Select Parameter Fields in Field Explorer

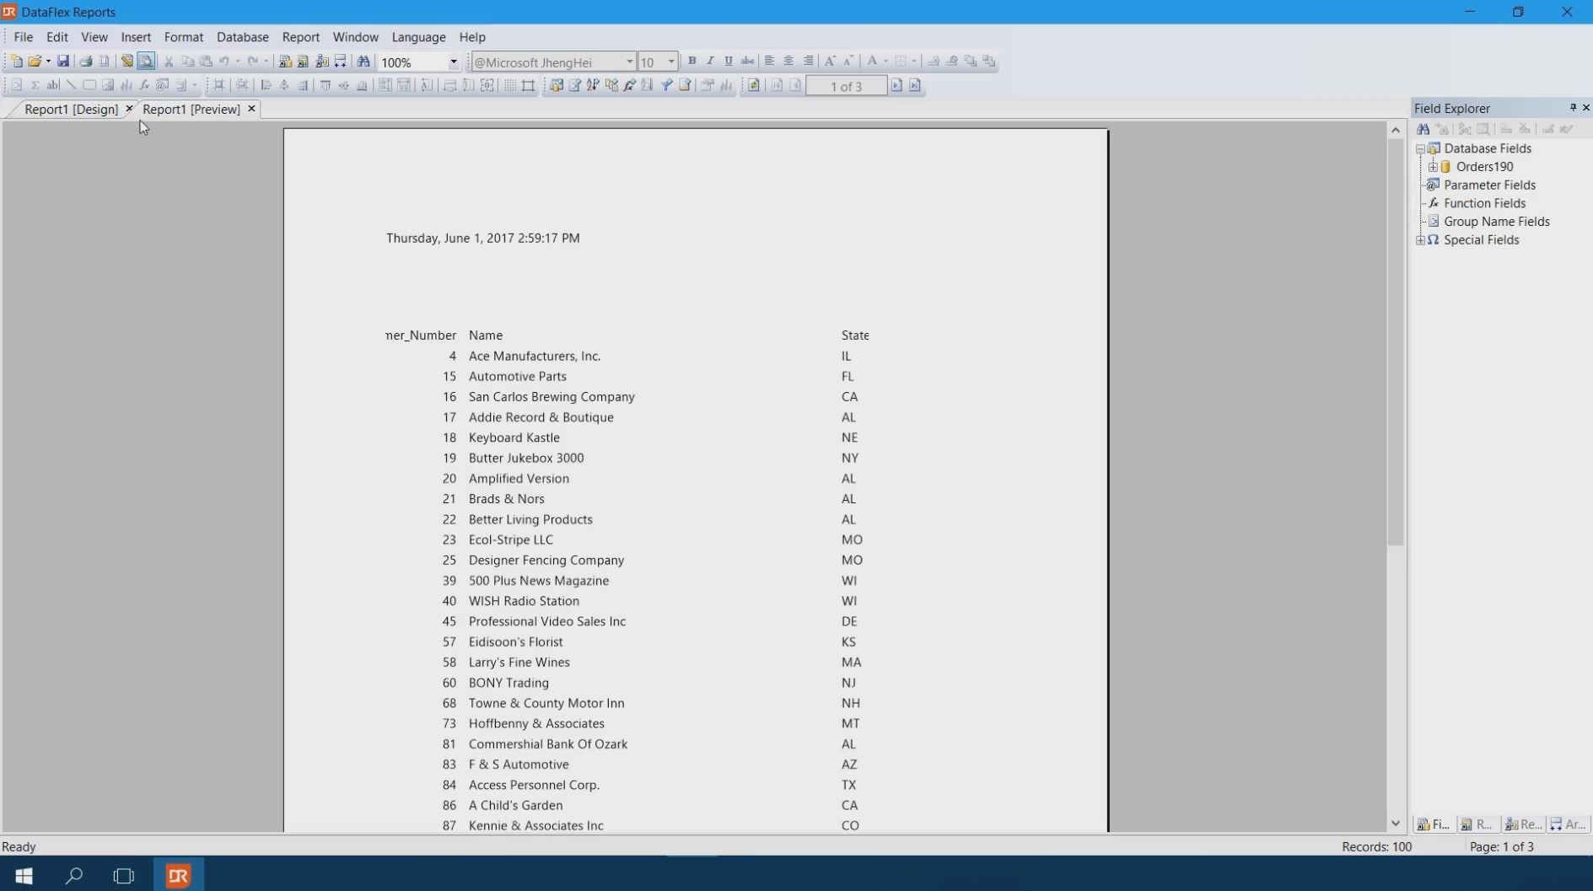(x=1489, y=185)
